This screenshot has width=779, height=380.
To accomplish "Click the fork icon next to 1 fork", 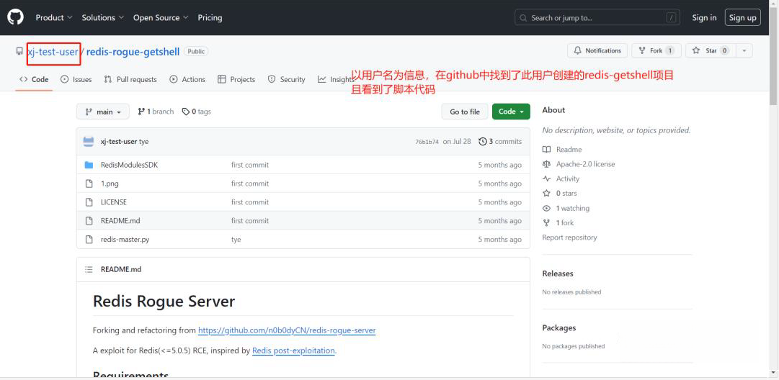I will click(x=546, y=222).
